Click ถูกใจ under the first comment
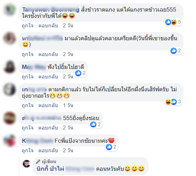The width and height of the screenshot is (196, 176). [x=28, y=26]
